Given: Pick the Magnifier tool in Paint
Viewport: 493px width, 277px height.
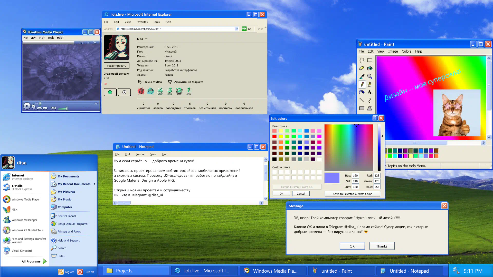Looking at the screenshot, I should click(369, 76).
